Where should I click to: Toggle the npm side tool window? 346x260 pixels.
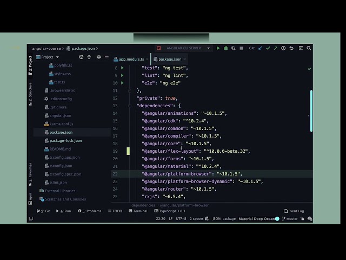30,199
